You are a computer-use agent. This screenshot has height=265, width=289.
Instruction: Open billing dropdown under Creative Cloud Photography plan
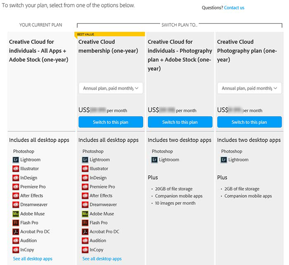(x=249, y=88)
